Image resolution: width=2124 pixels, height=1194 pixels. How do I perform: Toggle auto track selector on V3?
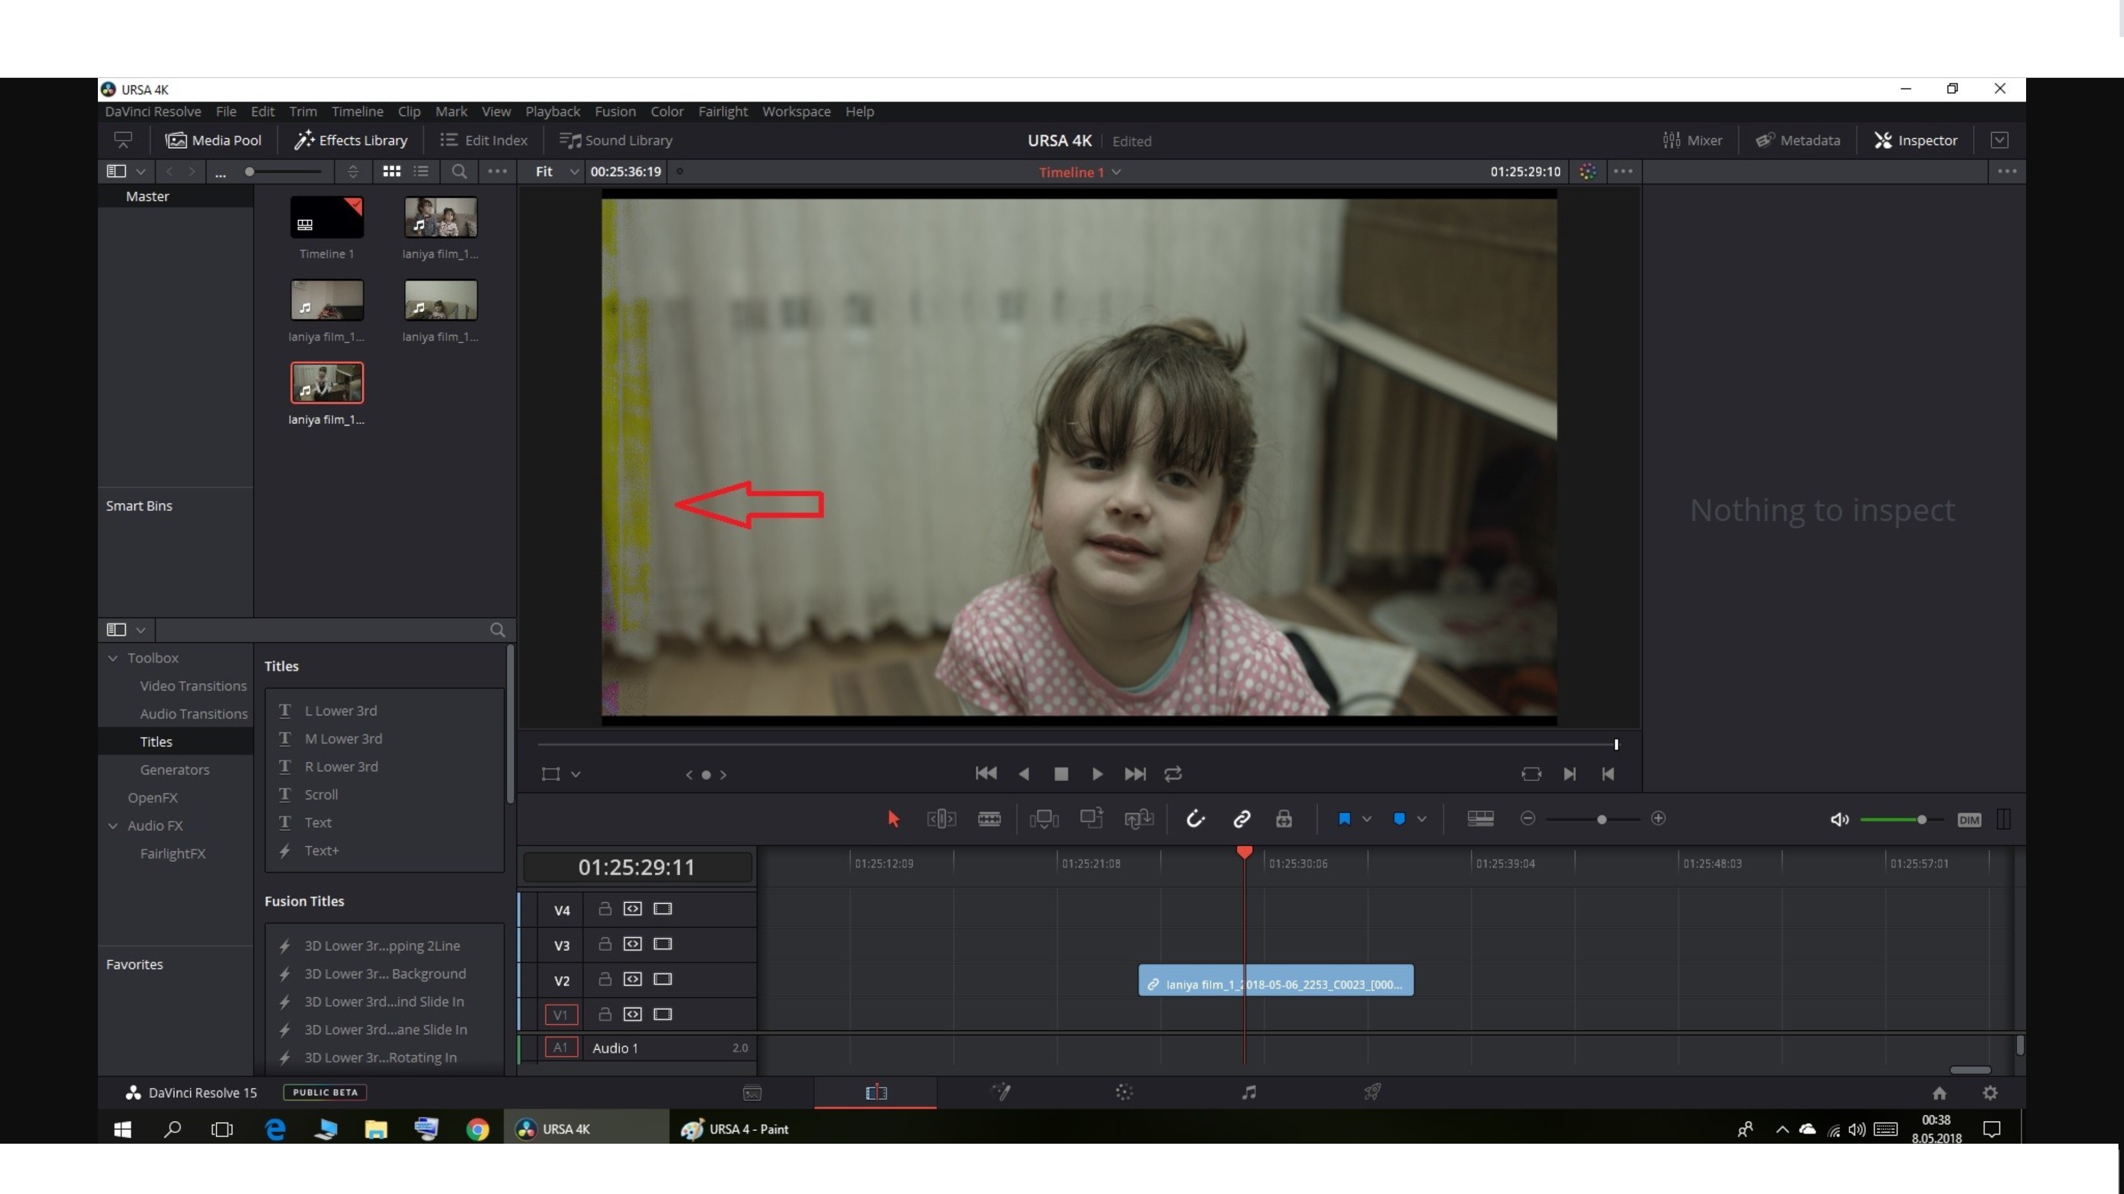point(632,944)
